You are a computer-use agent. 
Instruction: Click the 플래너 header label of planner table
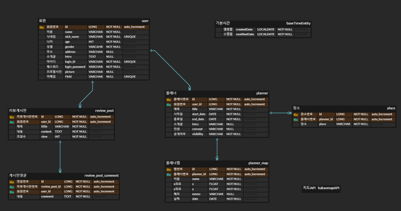(x=171, y=93)
